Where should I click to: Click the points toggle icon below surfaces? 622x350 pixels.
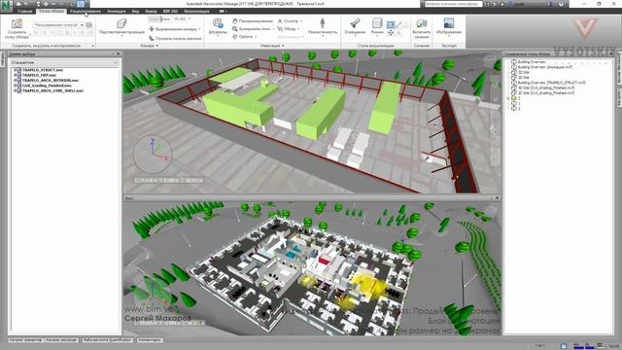(391, 33)
